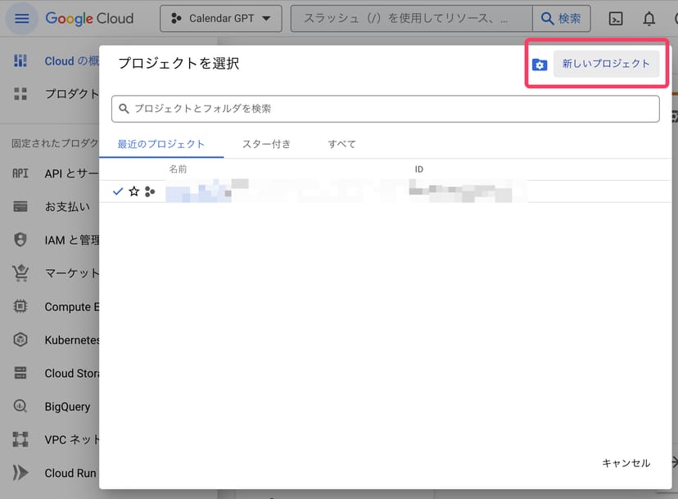Open Cloud Shell terminal icon
The width and height of the screenshot is (678, 499).
[617, 19]
